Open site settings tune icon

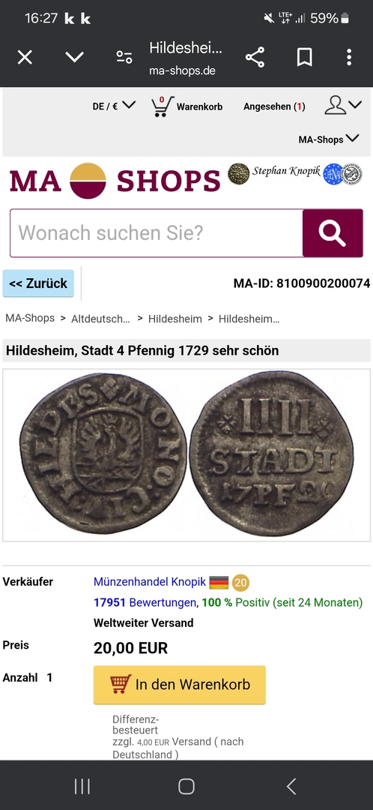tap(124, 57)
